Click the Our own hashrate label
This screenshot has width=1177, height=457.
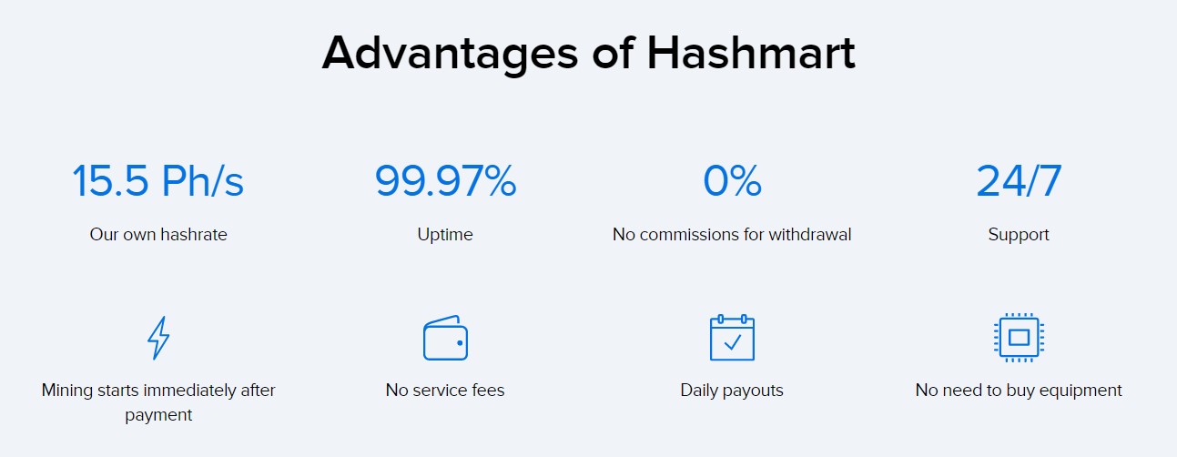coord(158,234)
